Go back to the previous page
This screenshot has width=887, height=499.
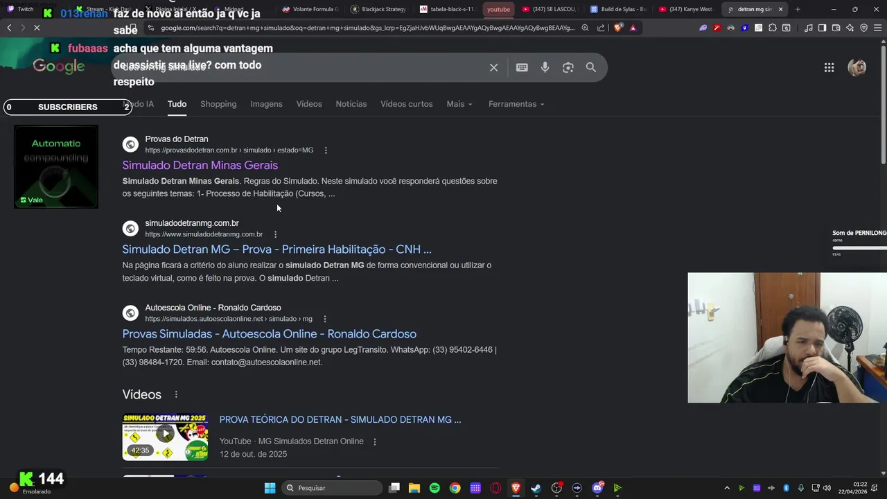9,28
